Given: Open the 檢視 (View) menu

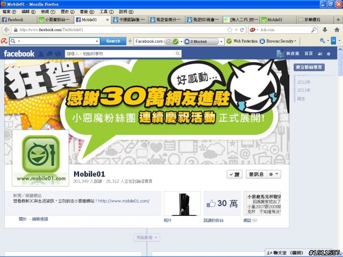Looking at the screenshot, I should (x=48, y=12).
